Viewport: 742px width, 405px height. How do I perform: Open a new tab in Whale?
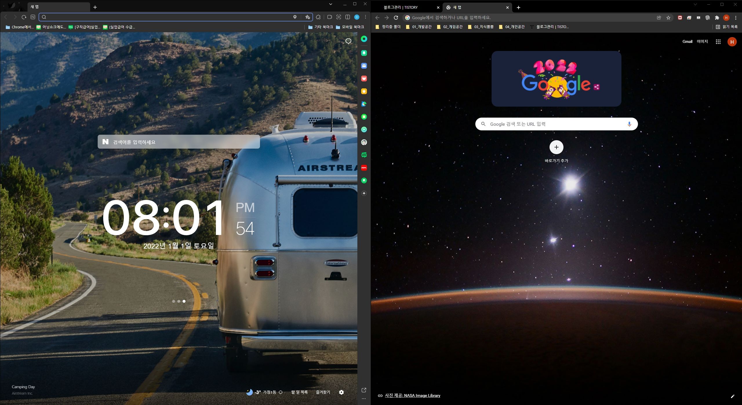pos(95,7)
